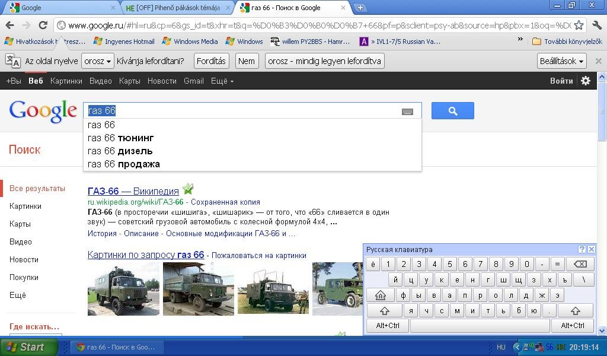Click the first GAZ-66 truck thumbnail
Viewport: 607px width, 356px height.
tap(123, 289)
